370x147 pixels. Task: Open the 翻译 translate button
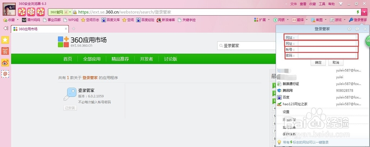point(298,20)
